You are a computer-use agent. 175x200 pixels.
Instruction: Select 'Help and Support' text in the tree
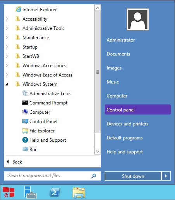(x=48, y=140)
